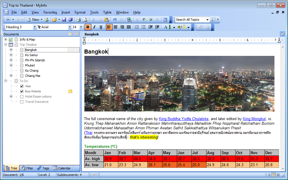Click the bulleted list icon
The width and height of the screenshot is (288, 180).
[x=143, y=27]
